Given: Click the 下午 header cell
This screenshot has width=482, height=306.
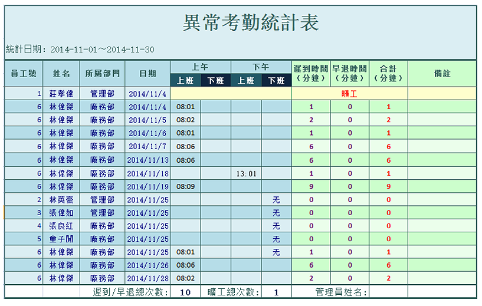Looking at the screenshot, I should tap(261, 67).
